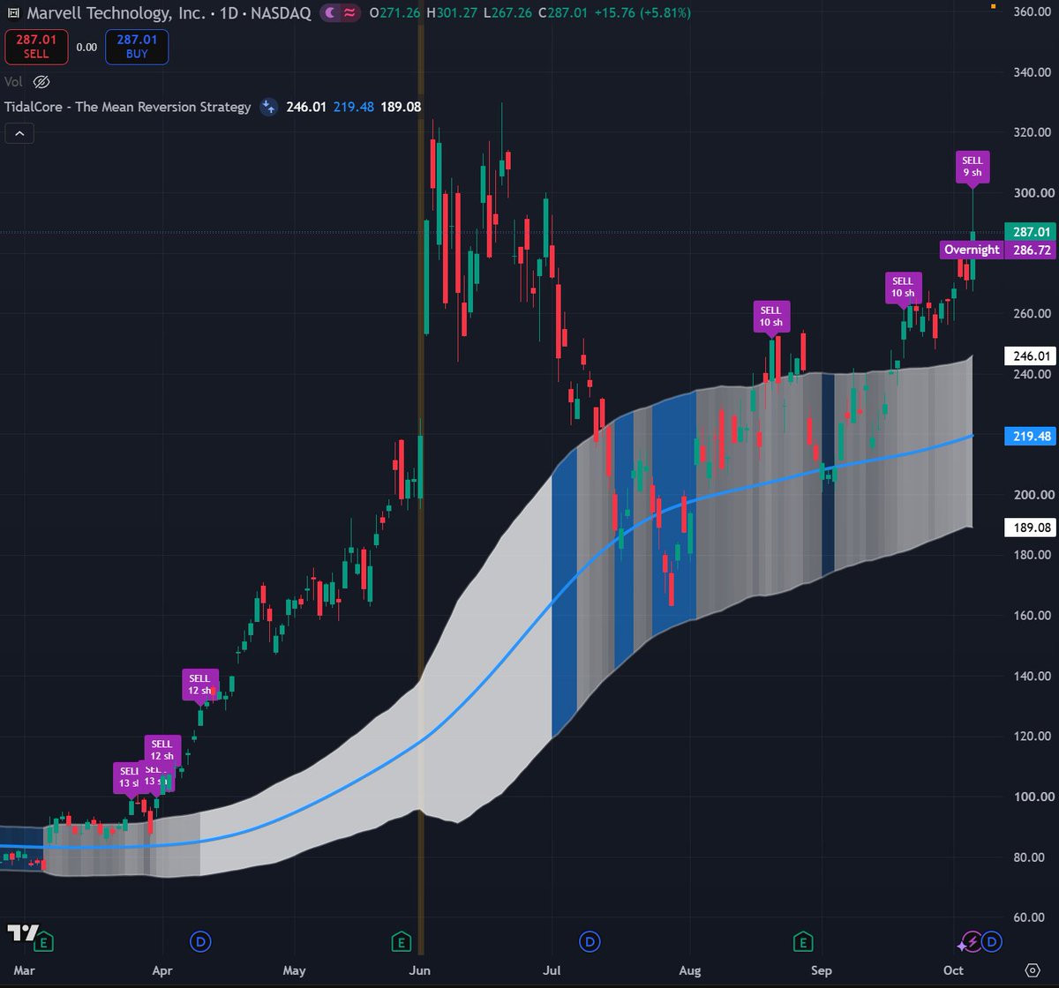Screen dimensions: 1059x988
Task: Click the 0.00 spread between Sell and Buy
Action: tap(86, 47)
